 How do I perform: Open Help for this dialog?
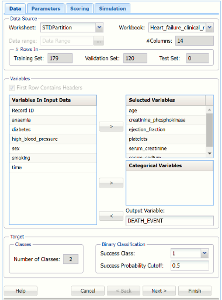click(20, 291)
